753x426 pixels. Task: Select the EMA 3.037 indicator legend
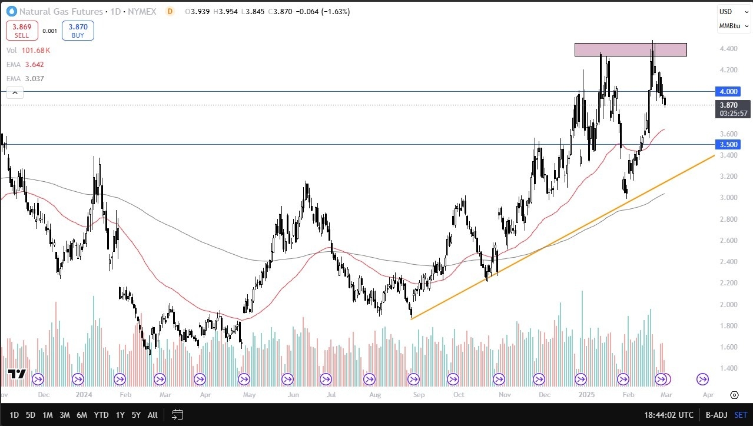pyautogui.click(x=25, y=79)
